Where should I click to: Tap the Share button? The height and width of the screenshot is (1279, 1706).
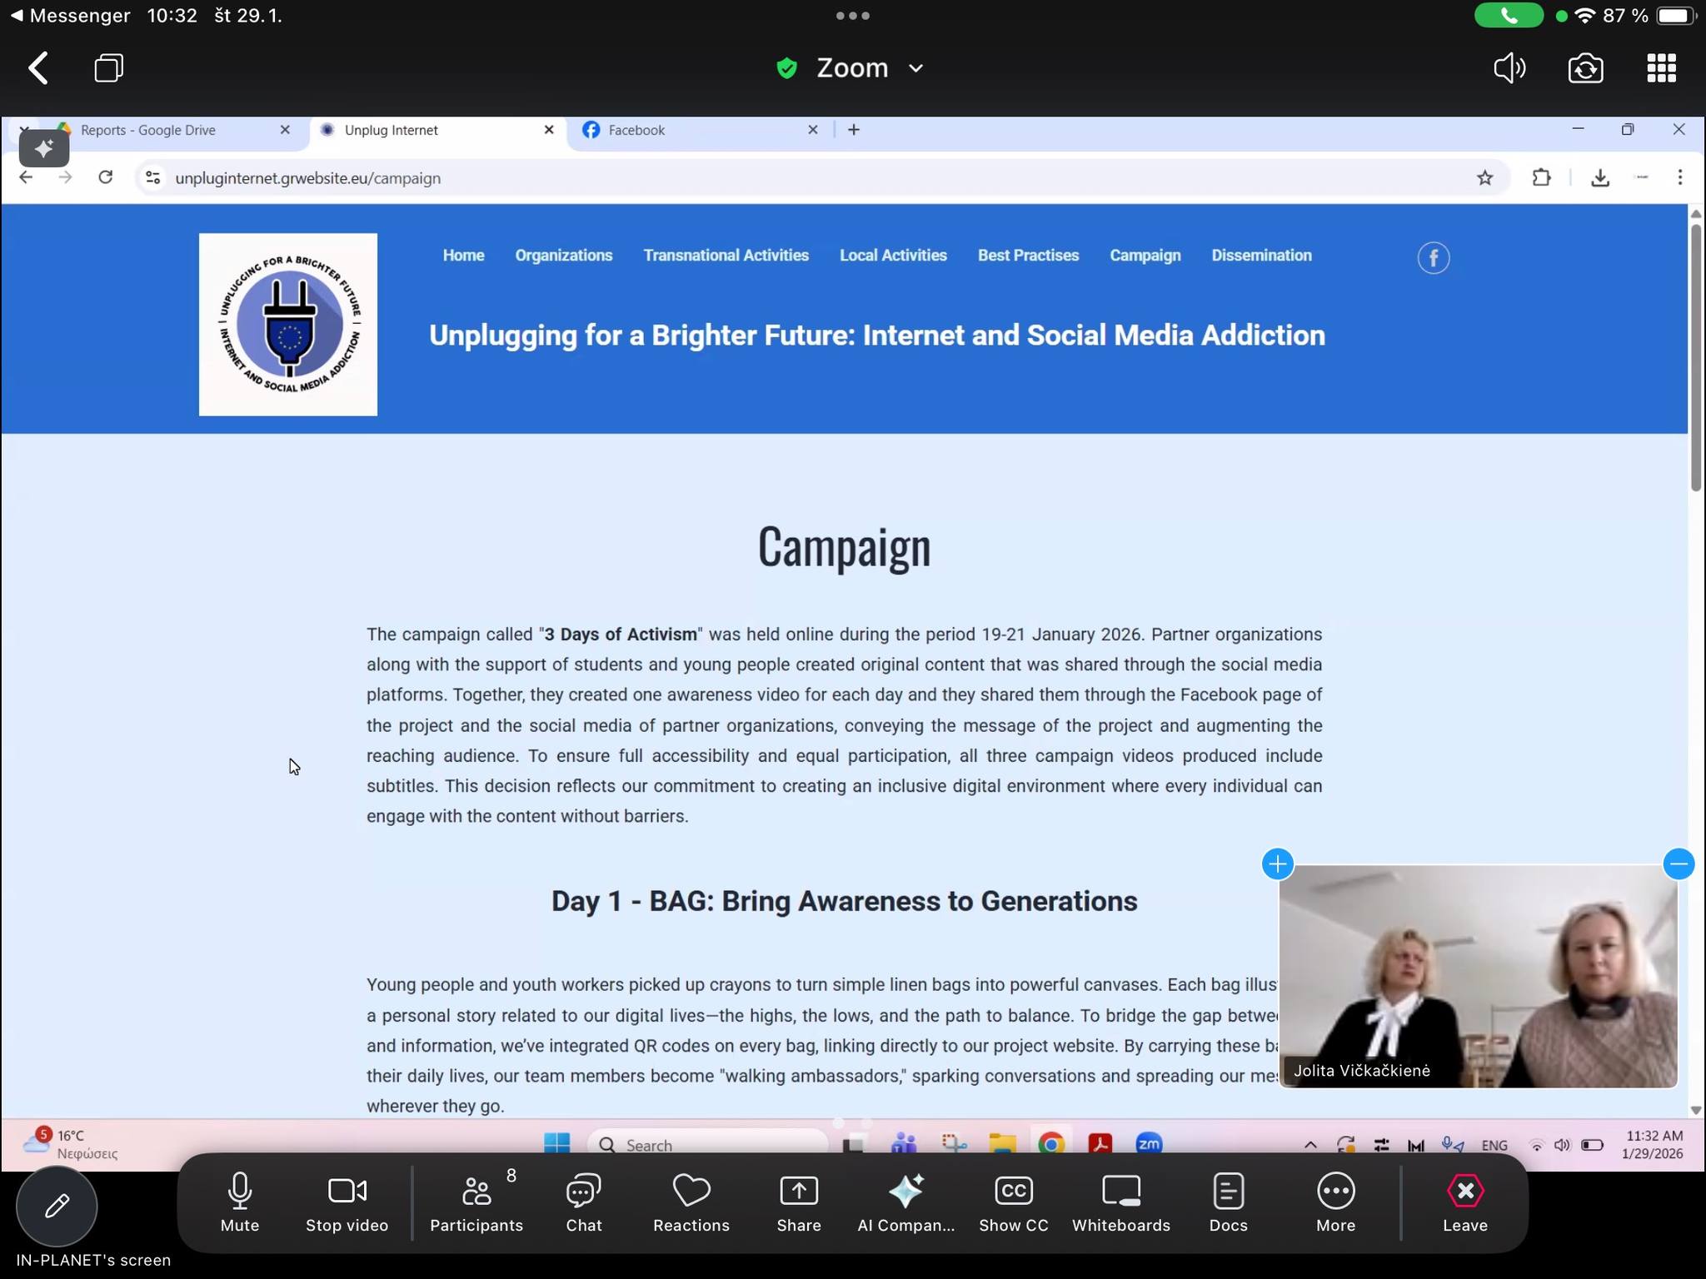(798, 1202)
